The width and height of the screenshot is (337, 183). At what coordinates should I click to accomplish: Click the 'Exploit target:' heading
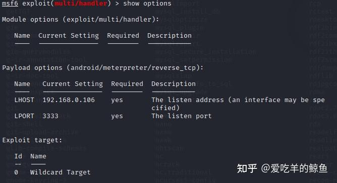(x=32, y=140)
